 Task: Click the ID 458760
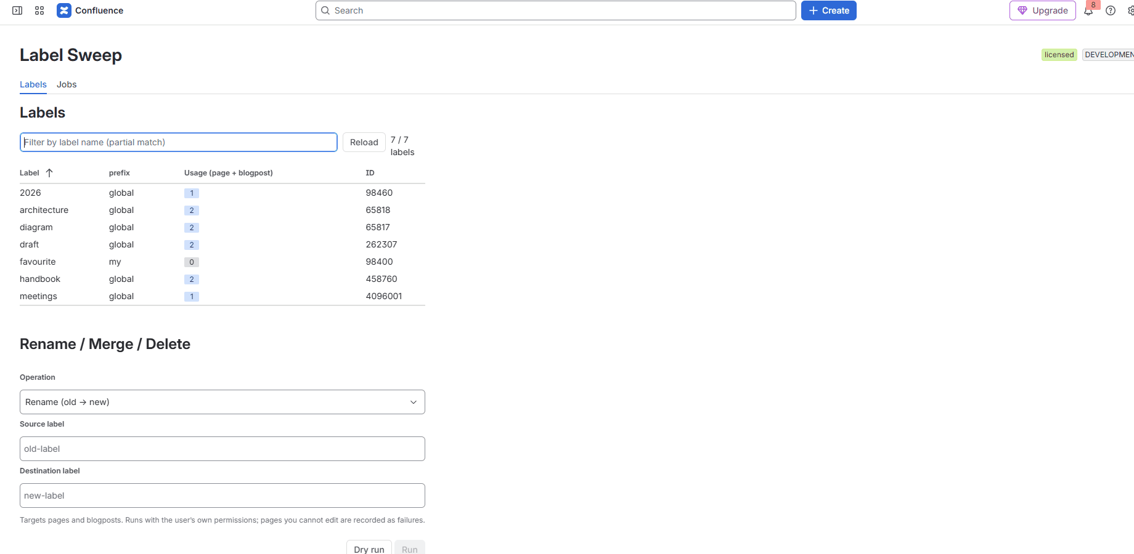(381, 279)
